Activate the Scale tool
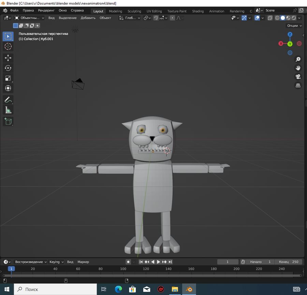Viewport: 307px width, 295px height. click(x=8, y=78)
